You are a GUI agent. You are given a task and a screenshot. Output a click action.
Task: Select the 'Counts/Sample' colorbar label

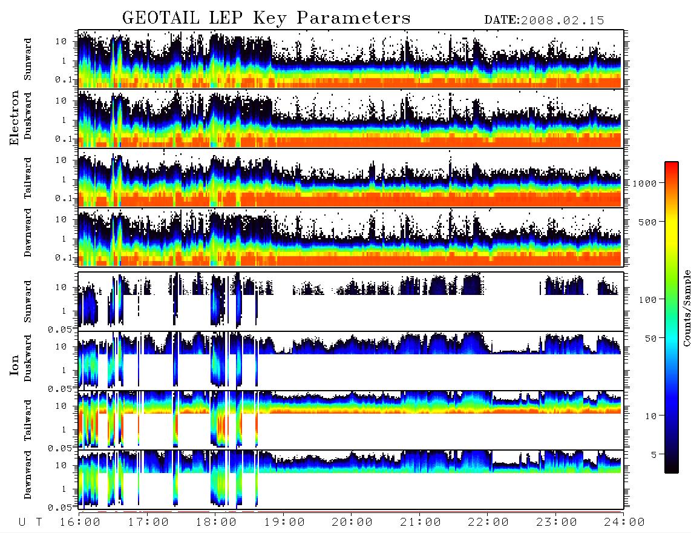coord(686,308)
